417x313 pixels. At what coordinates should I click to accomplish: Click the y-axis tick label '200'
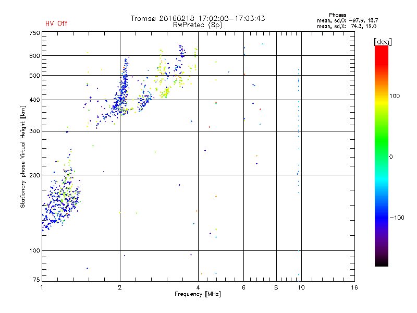pyautogui.click(x=34, y=175)
